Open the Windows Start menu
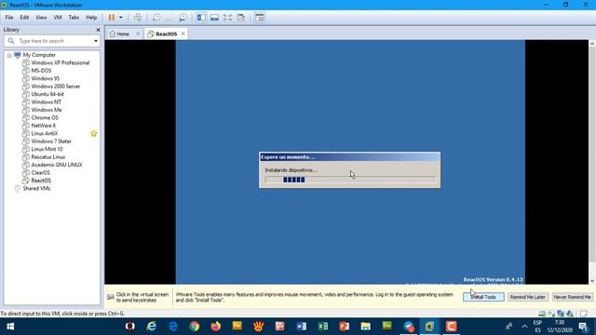Screen dimensions: 596x335 pyautogui.click(x=10, y=327)
